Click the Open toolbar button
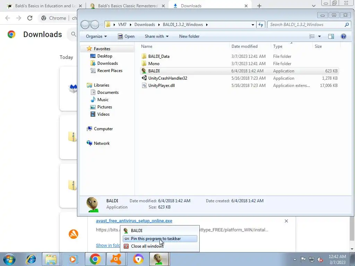The image size is (355, 266). click(x=126, y=36)
